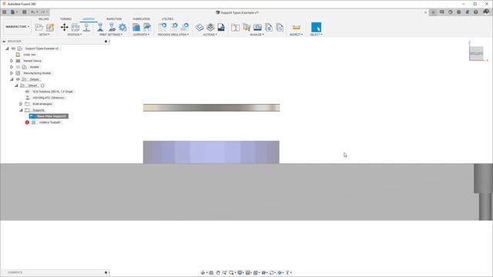The image size is (493, 277).
Task: Collapse the Setups node
Action: 12,79
